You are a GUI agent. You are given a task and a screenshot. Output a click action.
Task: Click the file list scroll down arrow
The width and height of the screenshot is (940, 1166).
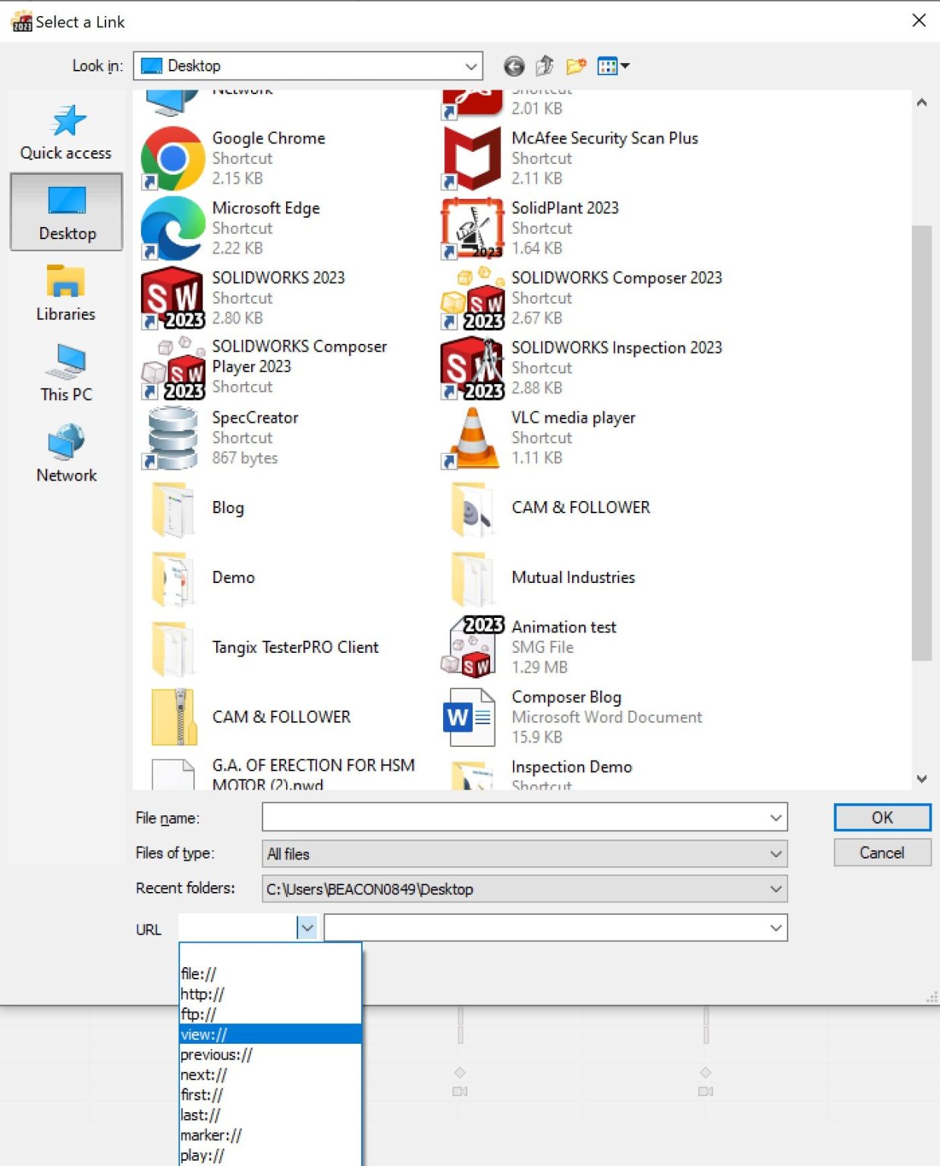point(922,779)
